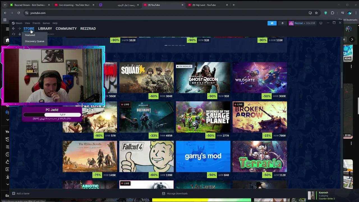Click the -75% badge under Elder Scrolls Online
Screen dimensions: 359x202
(97, 175)
